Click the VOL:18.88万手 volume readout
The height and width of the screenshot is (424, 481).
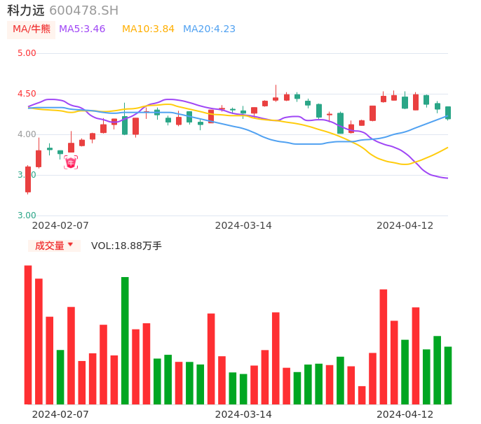pyautogui.click(x=126, y=246)
